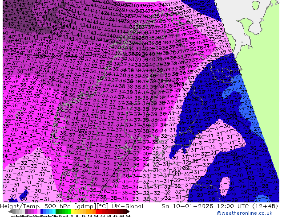The width and height of the screenshot is (282, 217).
Task: Click the 'UK-Global' model label
Action: 128,206
